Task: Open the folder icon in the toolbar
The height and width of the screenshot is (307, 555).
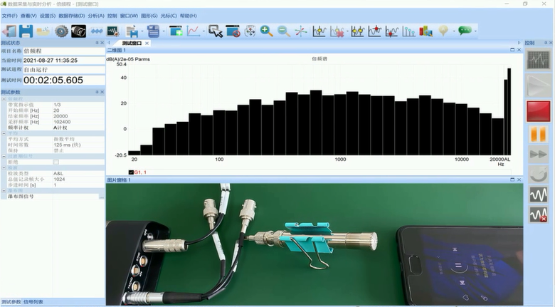Action: 43,31
